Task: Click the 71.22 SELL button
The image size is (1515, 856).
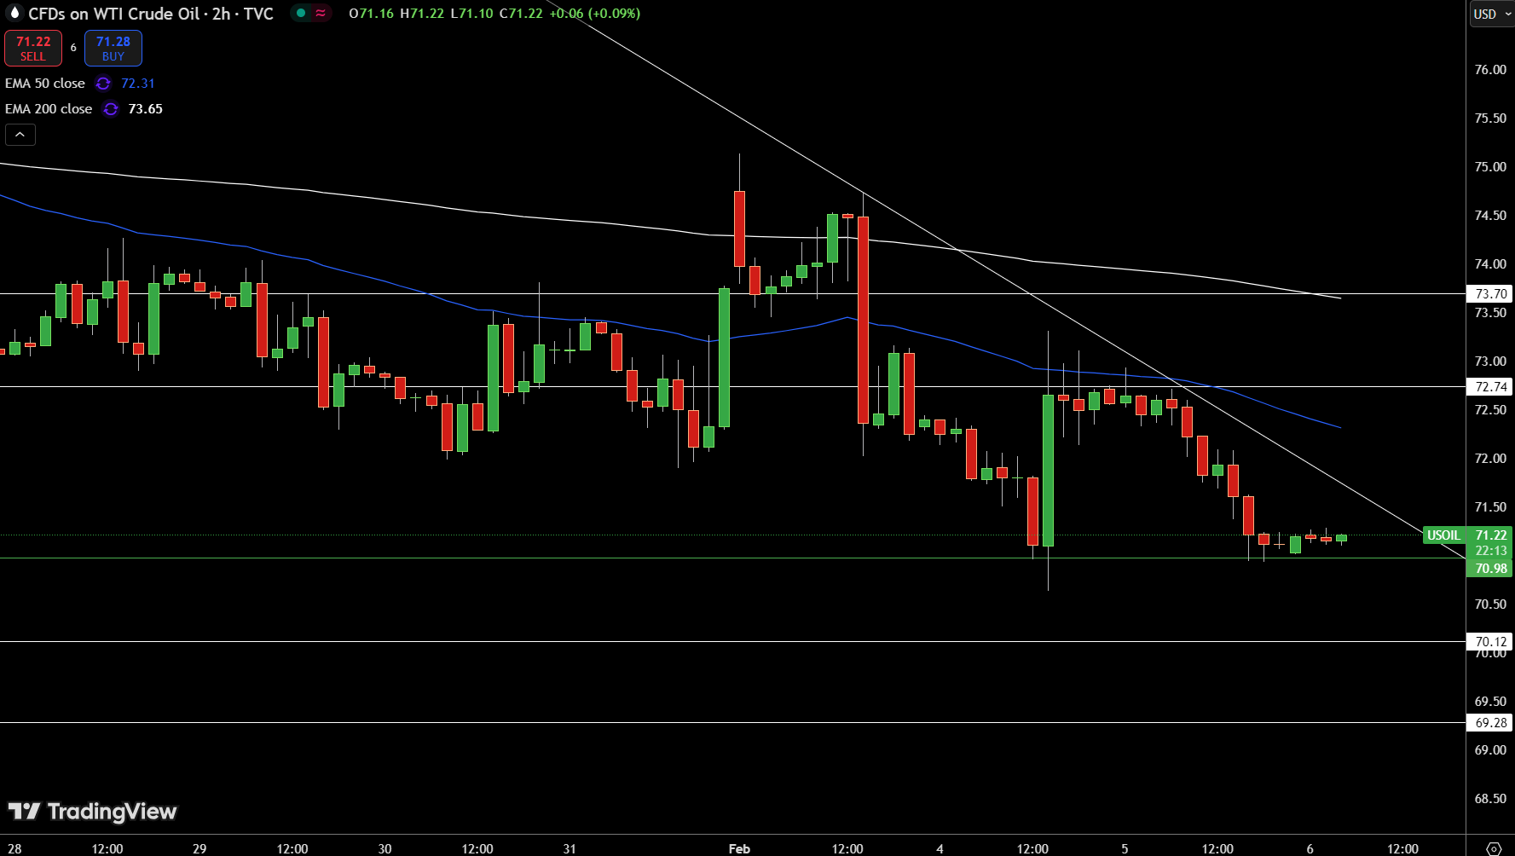Action: click(x=33, y=48)
